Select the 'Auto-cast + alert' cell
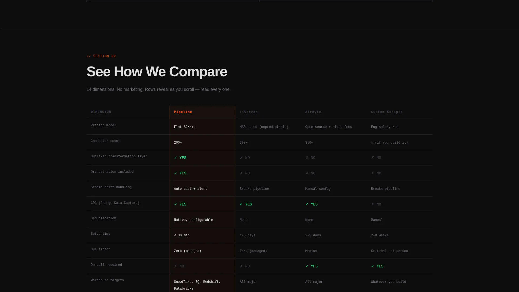Screen dimensions: 519x292 click(x=191, y=189)
